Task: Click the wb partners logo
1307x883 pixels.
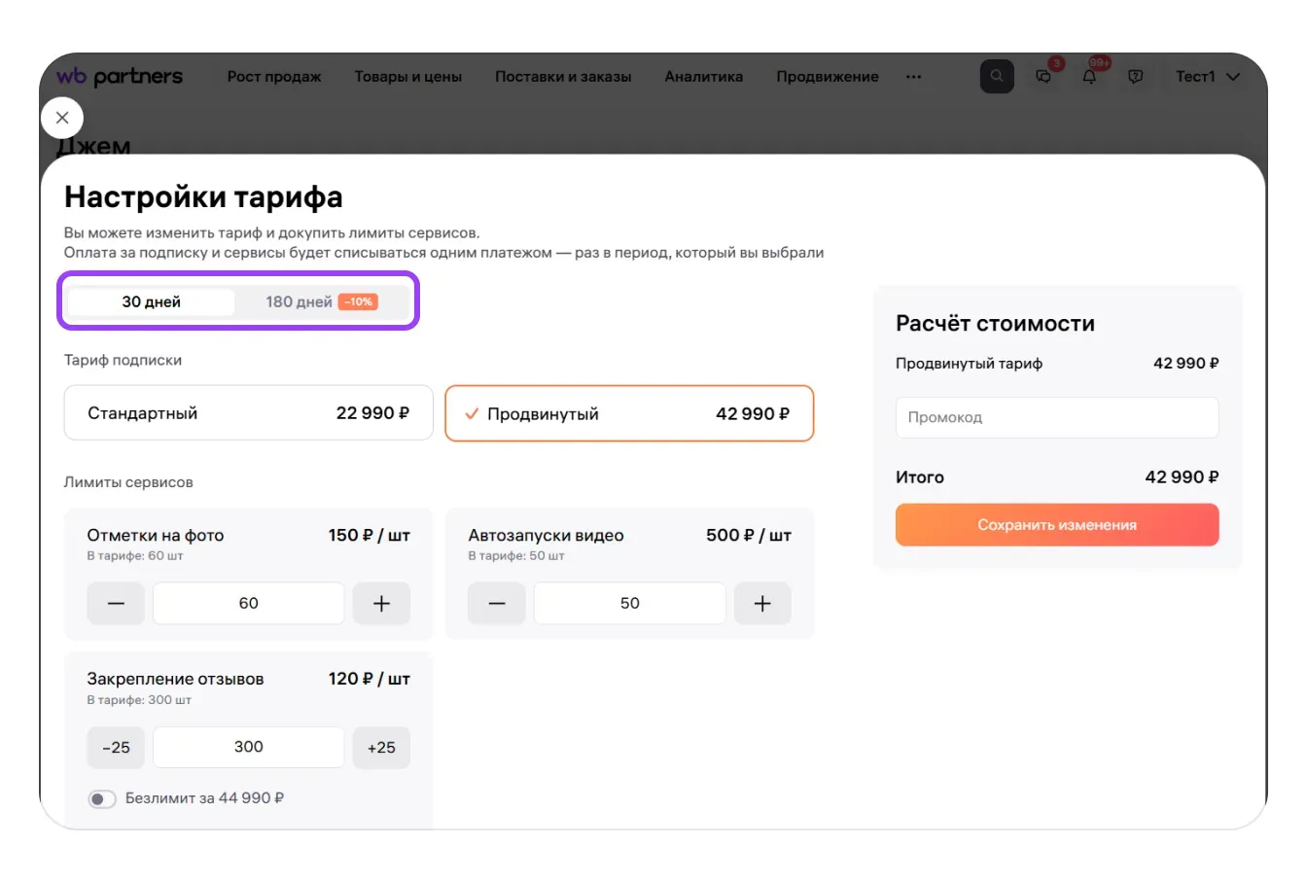Action: tap(120, 77)
